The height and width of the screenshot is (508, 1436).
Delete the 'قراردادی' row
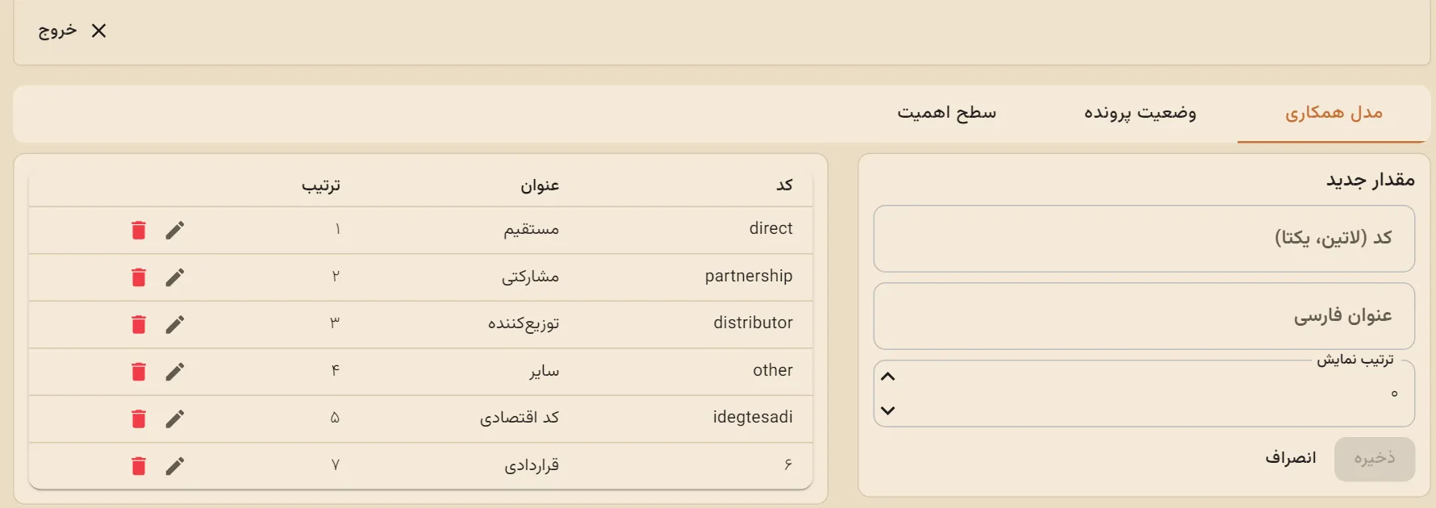coord(139,466)
